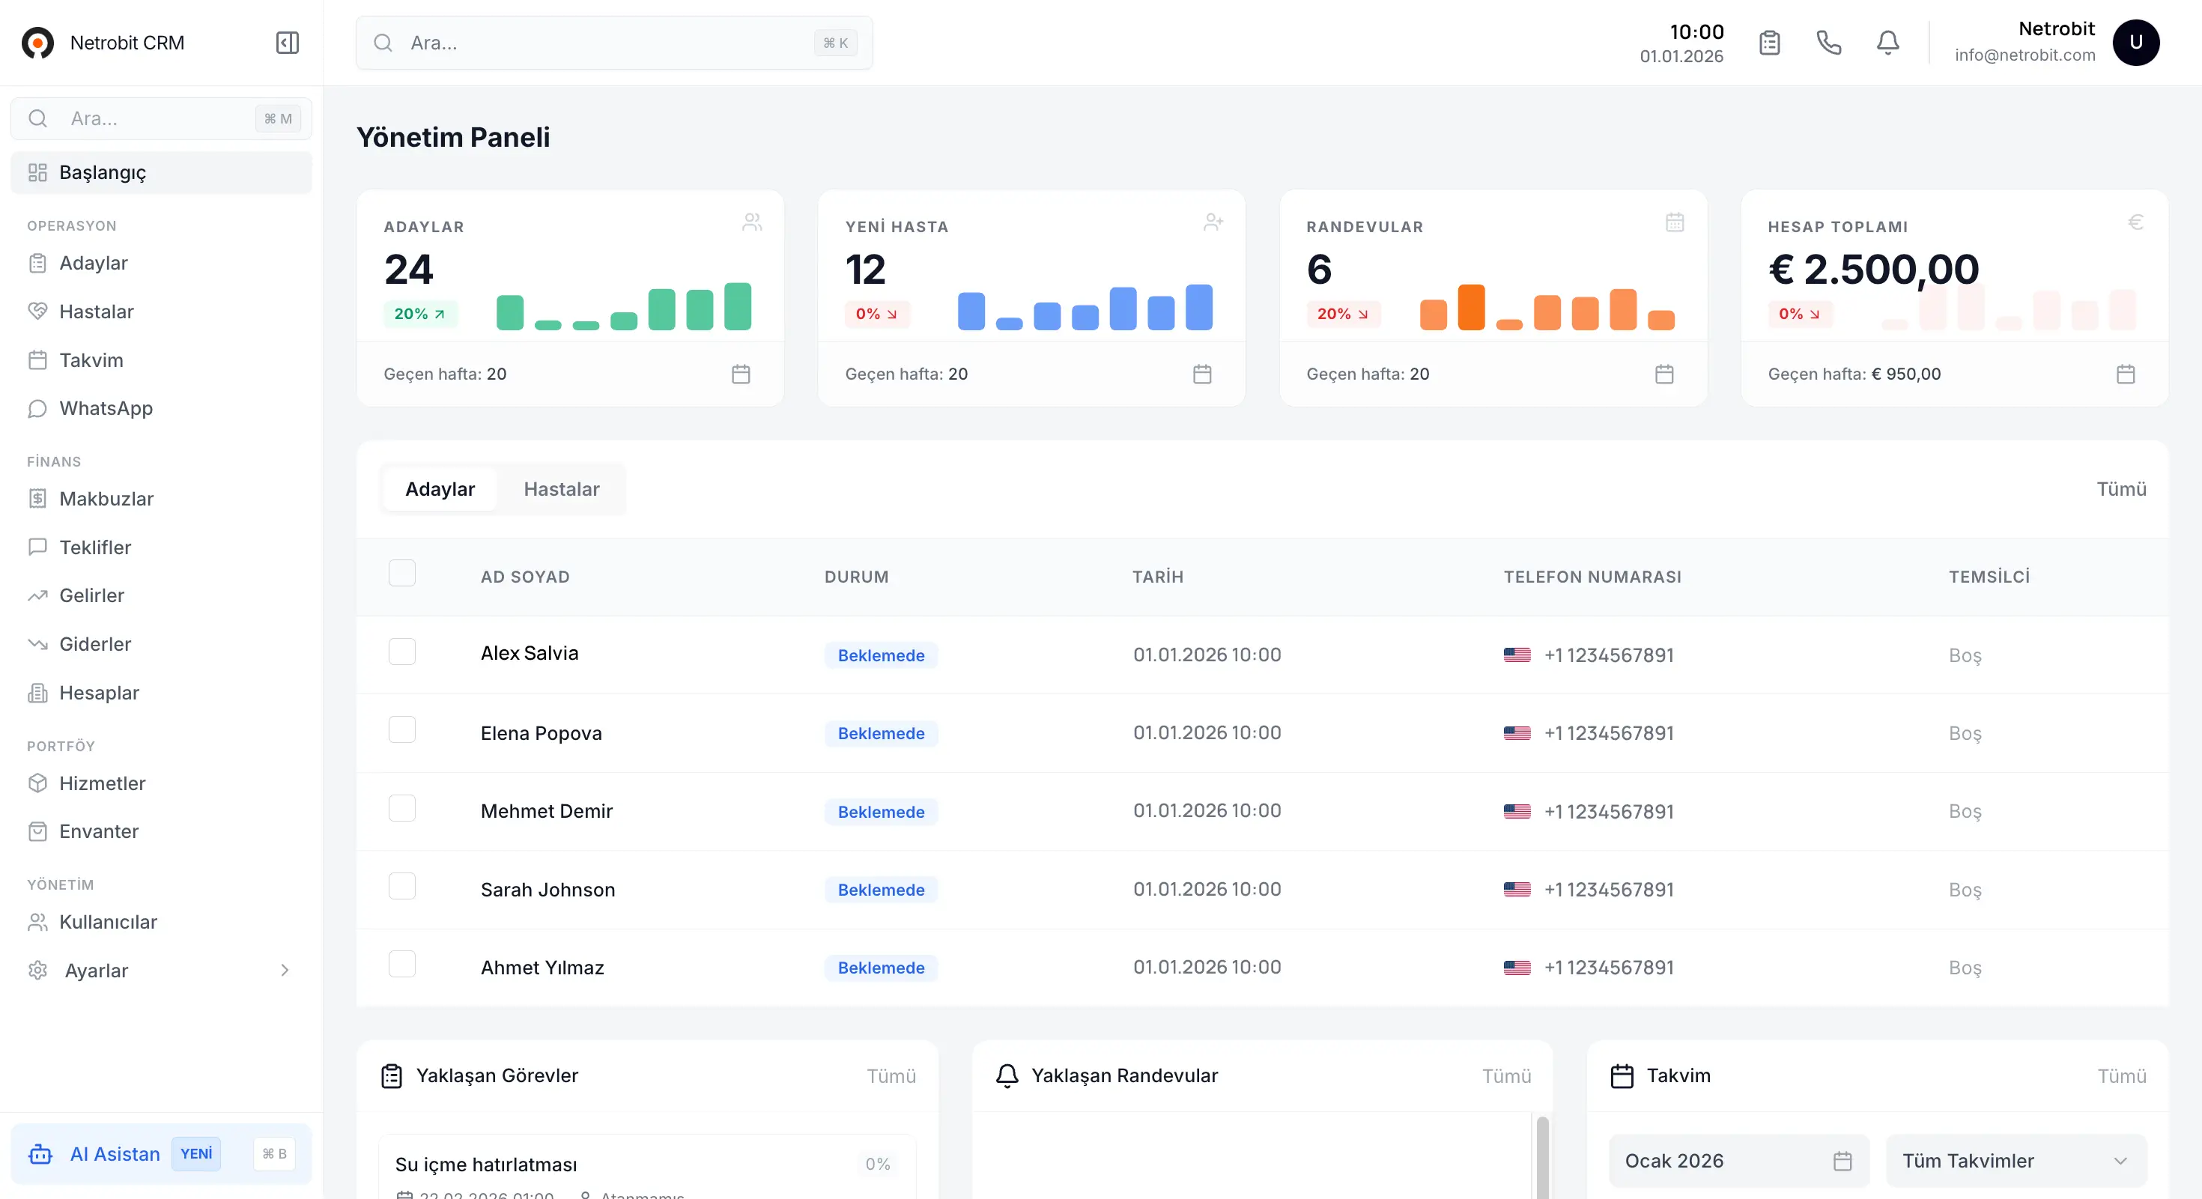Switch to the Hastalar tab

click(x=561, y=489)
